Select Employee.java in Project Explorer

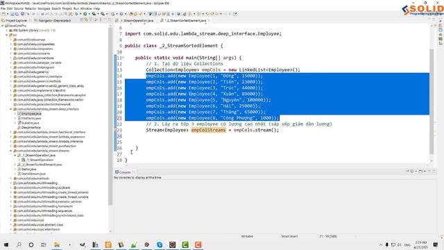(x=29, y=114)
